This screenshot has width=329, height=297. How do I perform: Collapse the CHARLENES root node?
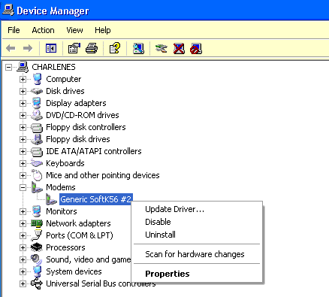point(9,67)
